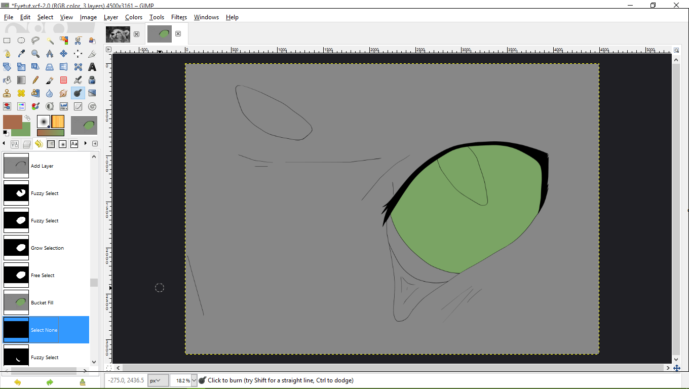This screenshot has height=389, width=689.
Task: Select the Rectangle Select tool
Action: tap(7, 41)
